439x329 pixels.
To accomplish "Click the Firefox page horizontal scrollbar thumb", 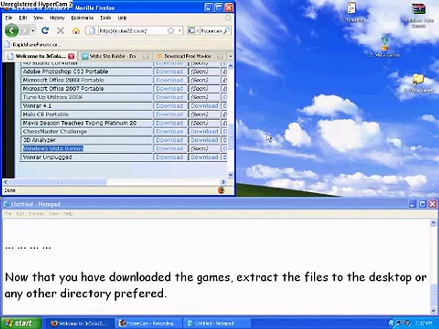I will pyautogui.click(x=58, y=182).
